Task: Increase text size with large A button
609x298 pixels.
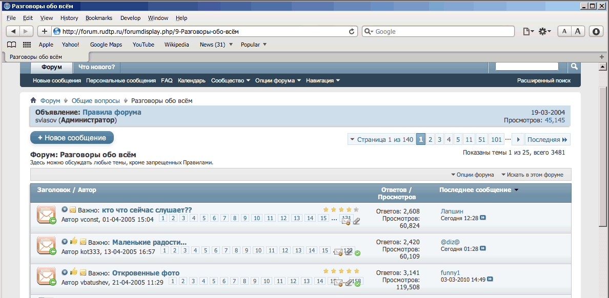Action: (x=578, y=31)
